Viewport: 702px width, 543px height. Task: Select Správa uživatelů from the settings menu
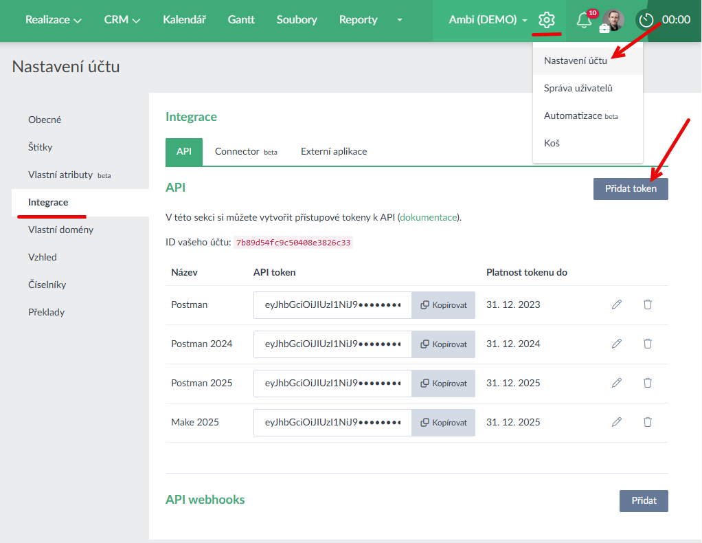click(x=578, y=88)
